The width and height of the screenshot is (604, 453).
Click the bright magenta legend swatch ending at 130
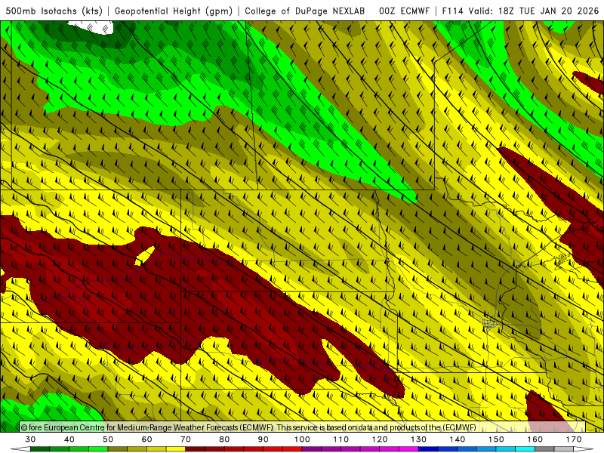coord(408,449)
